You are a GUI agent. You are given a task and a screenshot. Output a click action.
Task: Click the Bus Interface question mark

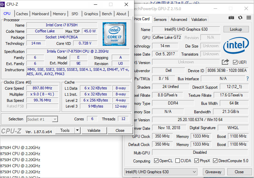tap(248, 79)
